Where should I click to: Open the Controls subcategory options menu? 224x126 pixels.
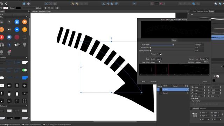coord(27,57)
